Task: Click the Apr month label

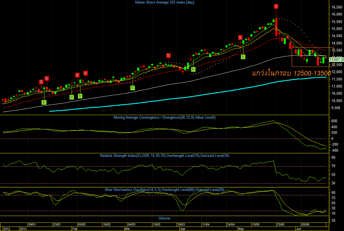Action: click(183, 229)
